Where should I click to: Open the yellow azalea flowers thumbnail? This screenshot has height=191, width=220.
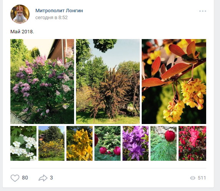pyautogui.click(x=79, y=143)
